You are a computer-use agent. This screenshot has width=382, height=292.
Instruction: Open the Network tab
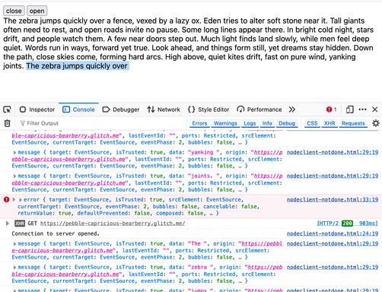164,109
